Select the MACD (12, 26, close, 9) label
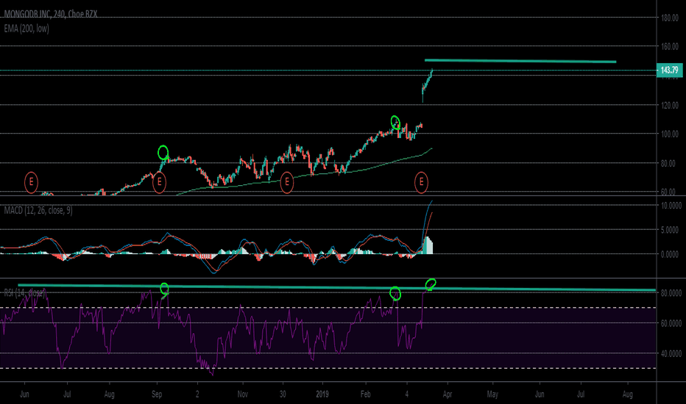The width and height of the screenshot is (686, 404). [38, 211]
